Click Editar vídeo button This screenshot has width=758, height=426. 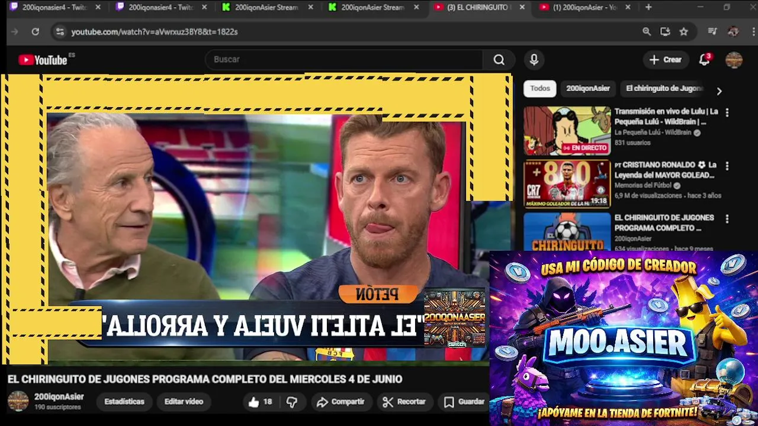tap(184, 402)
